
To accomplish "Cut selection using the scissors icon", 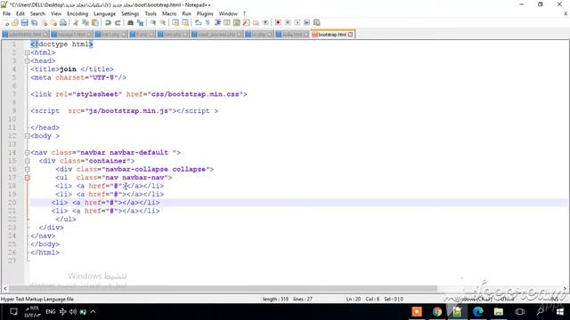I will click(76, 22).
